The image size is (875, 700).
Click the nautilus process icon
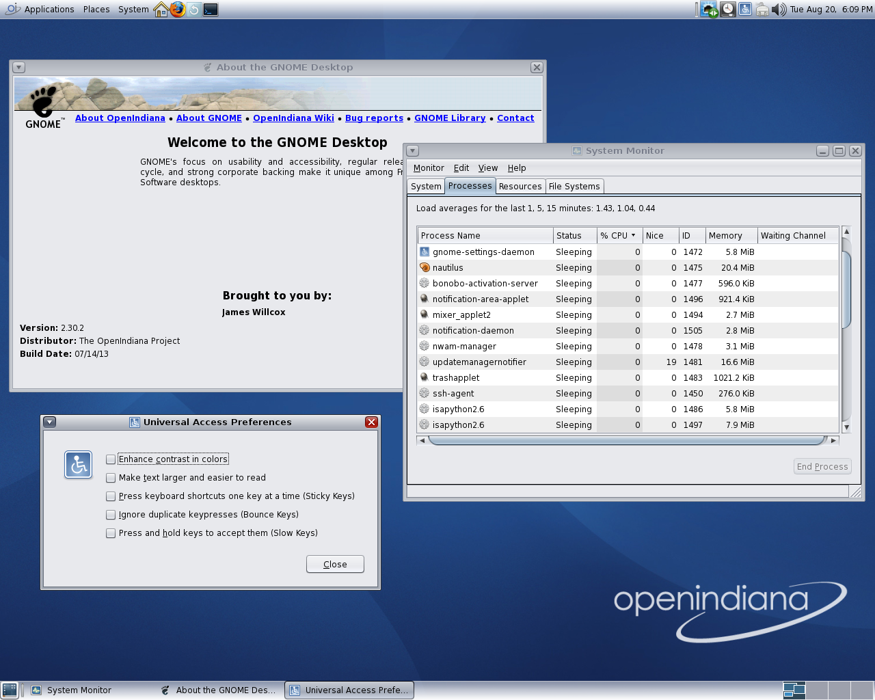tap(425, 268)
